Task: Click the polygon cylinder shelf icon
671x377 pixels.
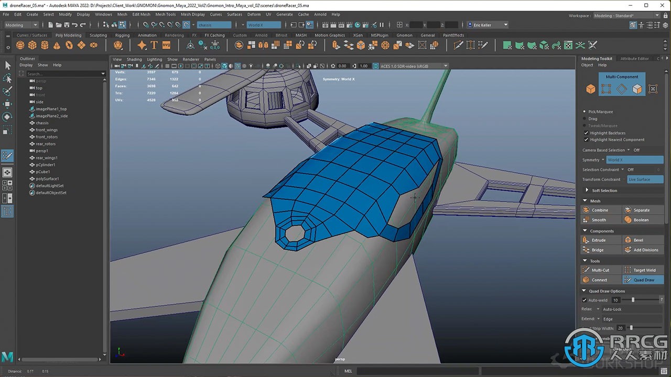Action: point(45,45)
